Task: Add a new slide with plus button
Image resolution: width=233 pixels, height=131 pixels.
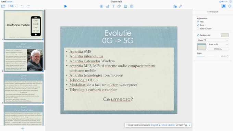Action: pyautogui.click(x=23, y=129)
